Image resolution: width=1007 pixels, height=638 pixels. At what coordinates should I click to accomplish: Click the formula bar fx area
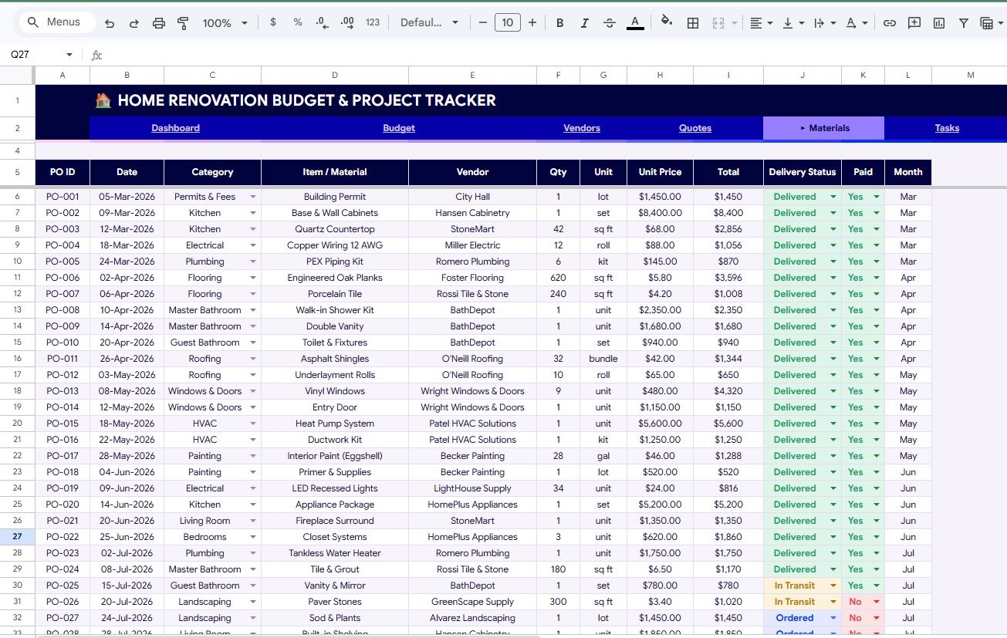click(97, 55)
